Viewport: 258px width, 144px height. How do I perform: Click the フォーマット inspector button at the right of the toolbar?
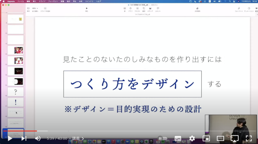(x=239, y=9)
